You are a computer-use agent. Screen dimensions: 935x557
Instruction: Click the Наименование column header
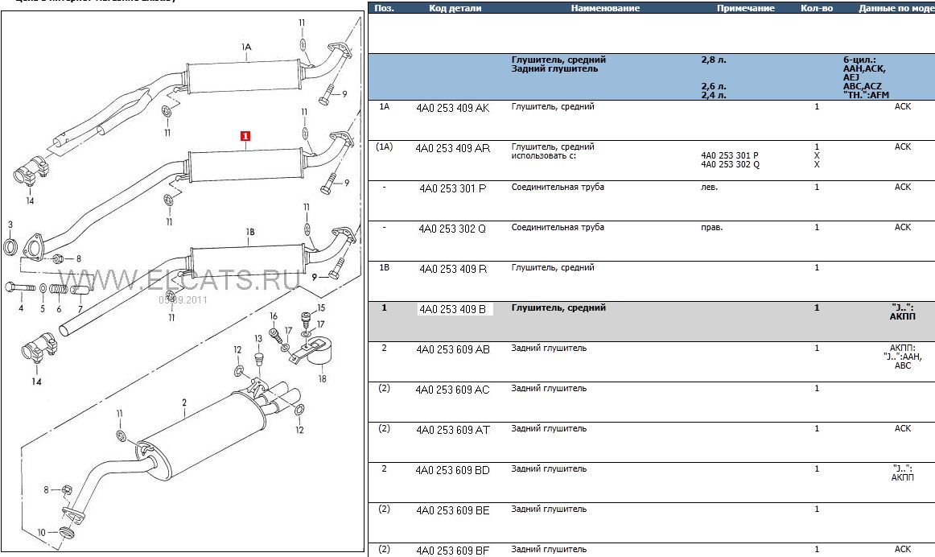(605, 8)
